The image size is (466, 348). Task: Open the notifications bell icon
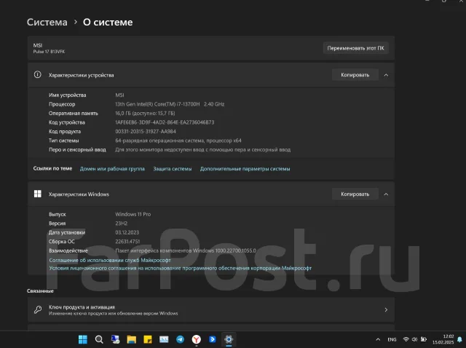pos(459,339)
